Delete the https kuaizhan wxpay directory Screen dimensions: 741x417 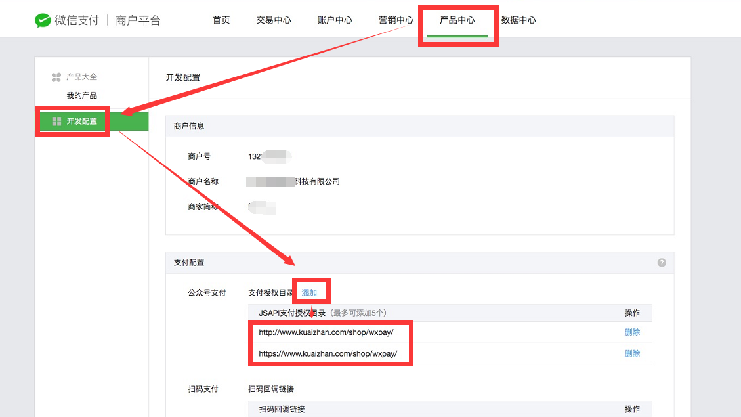632,353
